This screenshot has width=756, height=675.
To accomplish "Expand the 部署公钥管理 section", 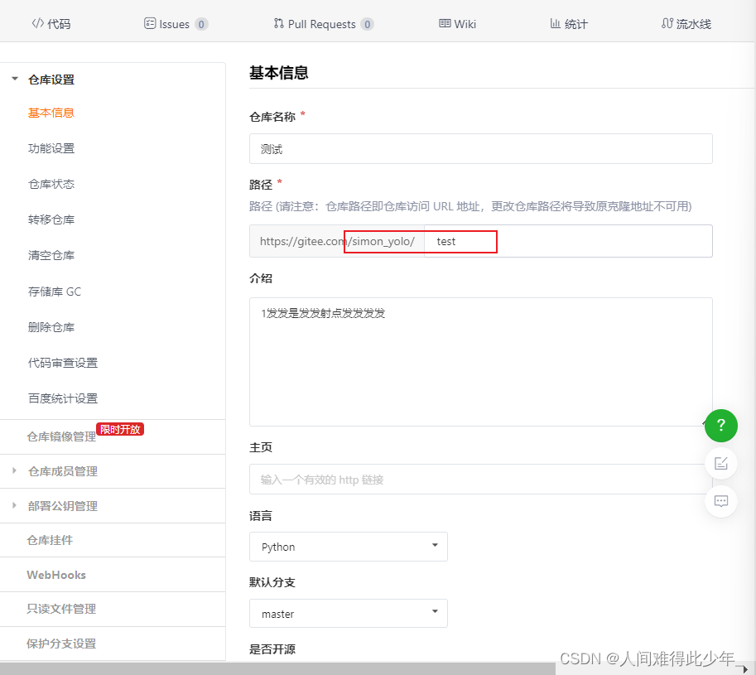I will tap(62, 506).
